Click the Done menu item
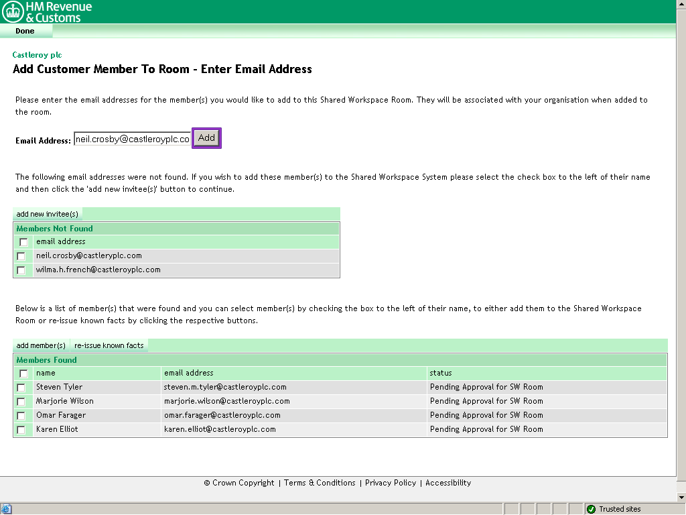The width and height of the screenshot is (686, 515). (25, 31)
